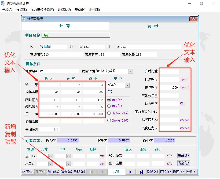The width and height of the screenshot is (220, 179).
Task: Go to first record navigation arrow
Action: [91, 172]
